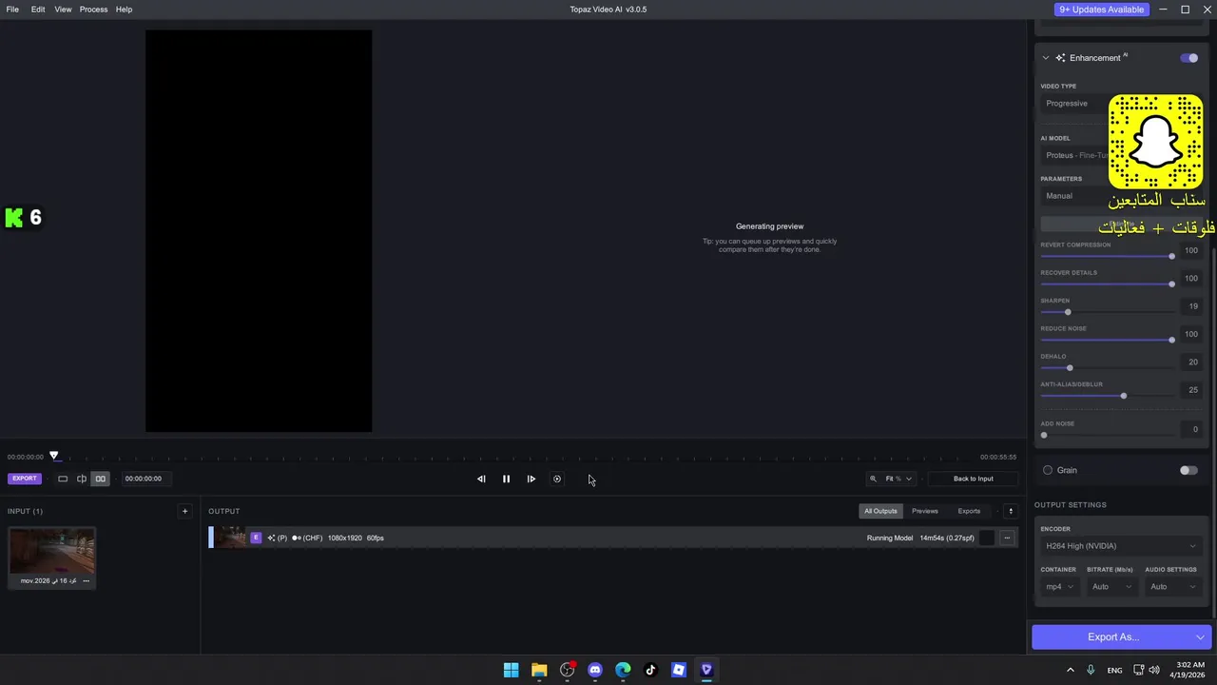This screenshot has height=685, width=1217.
Task: Click the timeline playhead marker
Action: 54,457
